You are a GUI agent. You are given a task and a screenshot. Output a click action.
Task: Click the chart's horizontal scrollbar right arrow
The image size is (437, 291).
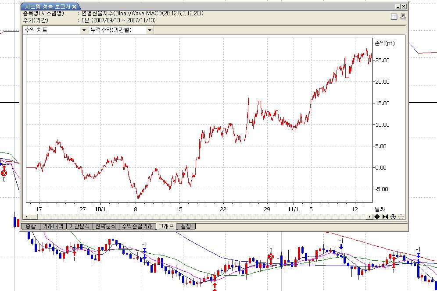[x=369, y=216]
